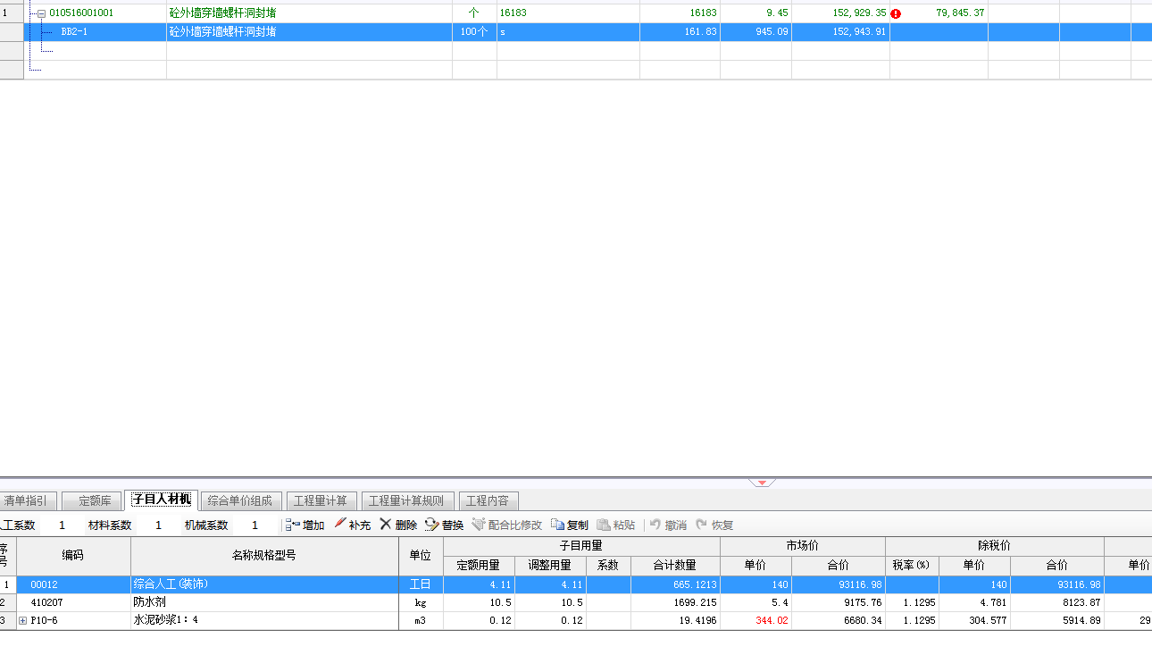The width and height of the screenshot is (1152, 647).
Task: Click the 粘贴 (paste) icon
Action: click(604, 525)
